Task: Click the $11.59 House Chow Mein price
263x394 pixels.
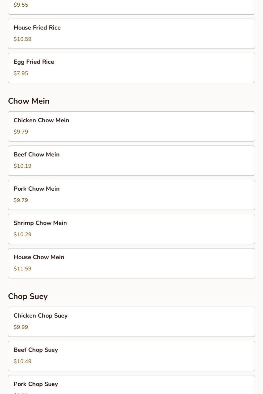Action: click(x=22, y=268)
